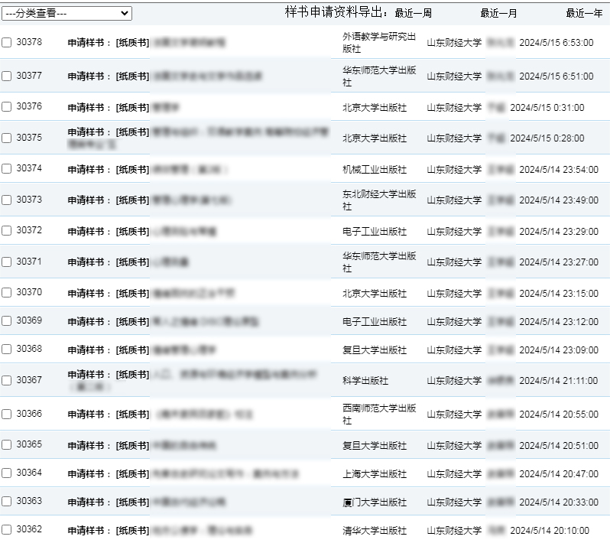This screenshot has width=610, height=543.
Task: Select the 最近一年 export link
Action: coord(584,14)
